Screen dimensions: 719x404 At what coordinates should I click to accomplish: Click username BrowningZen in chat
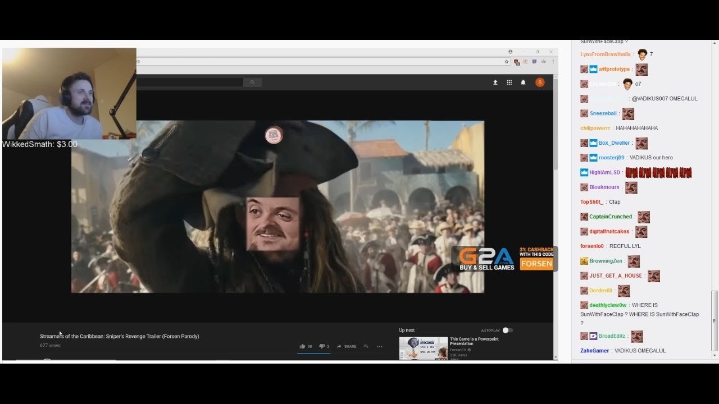606,261
